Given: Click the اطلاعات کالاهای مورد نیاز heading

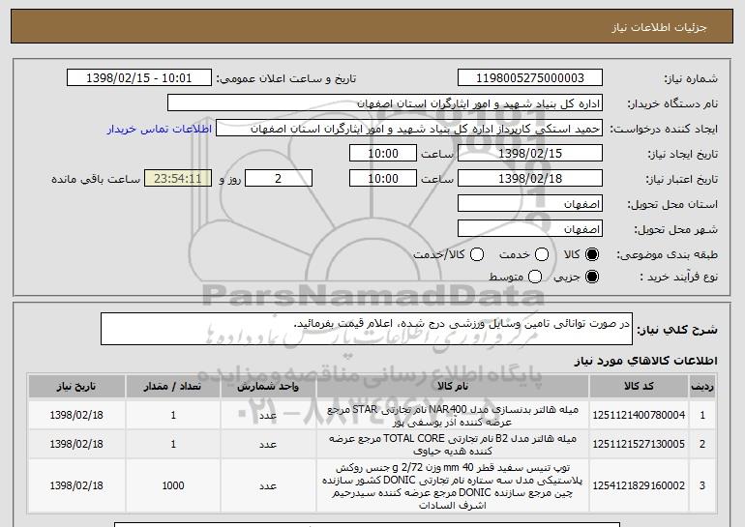Looking at the screenshot, I should coord(645,361).
